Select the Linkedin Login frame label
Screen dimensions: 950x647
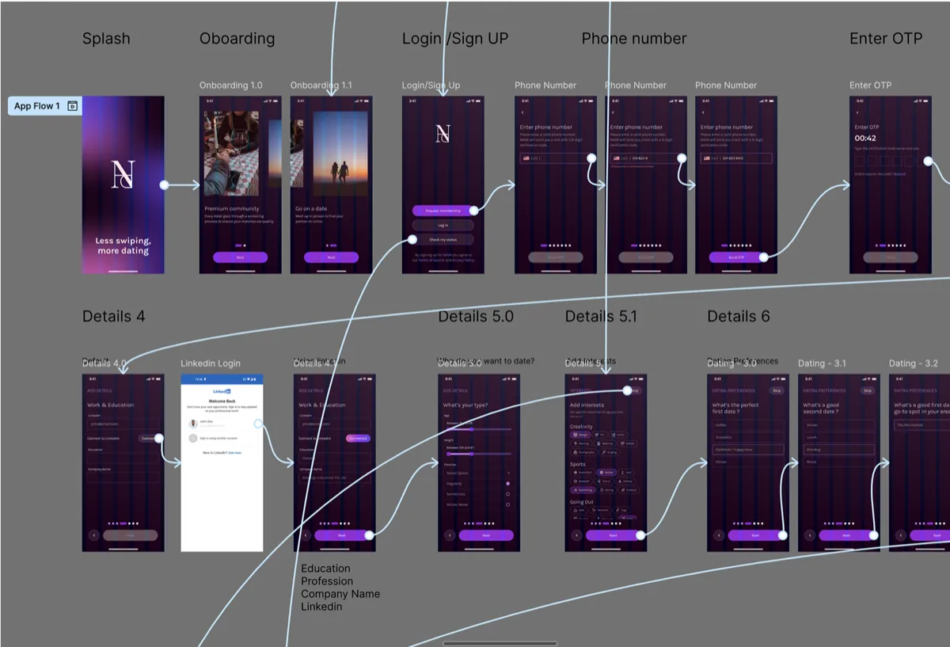pos(211,363)
